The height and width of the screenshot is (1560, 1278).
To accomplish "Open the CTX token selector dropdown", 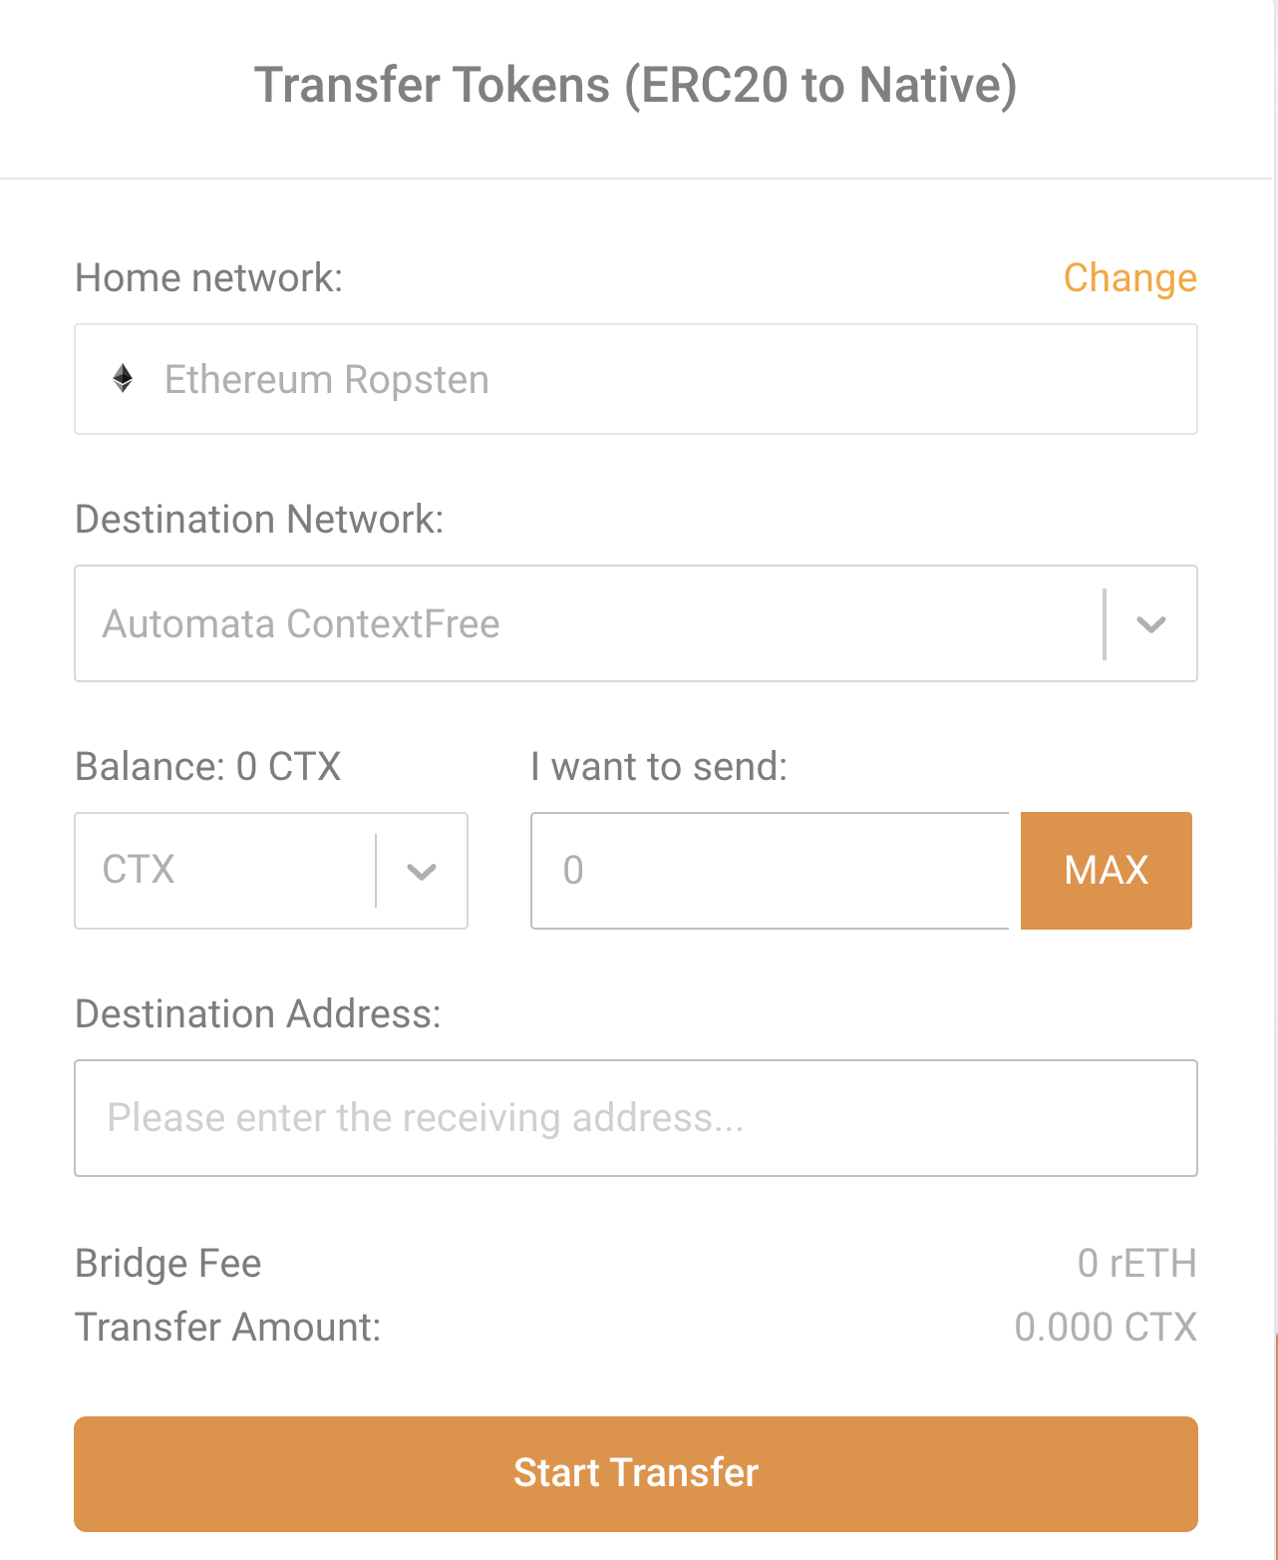I will click(x=271, y=871).
